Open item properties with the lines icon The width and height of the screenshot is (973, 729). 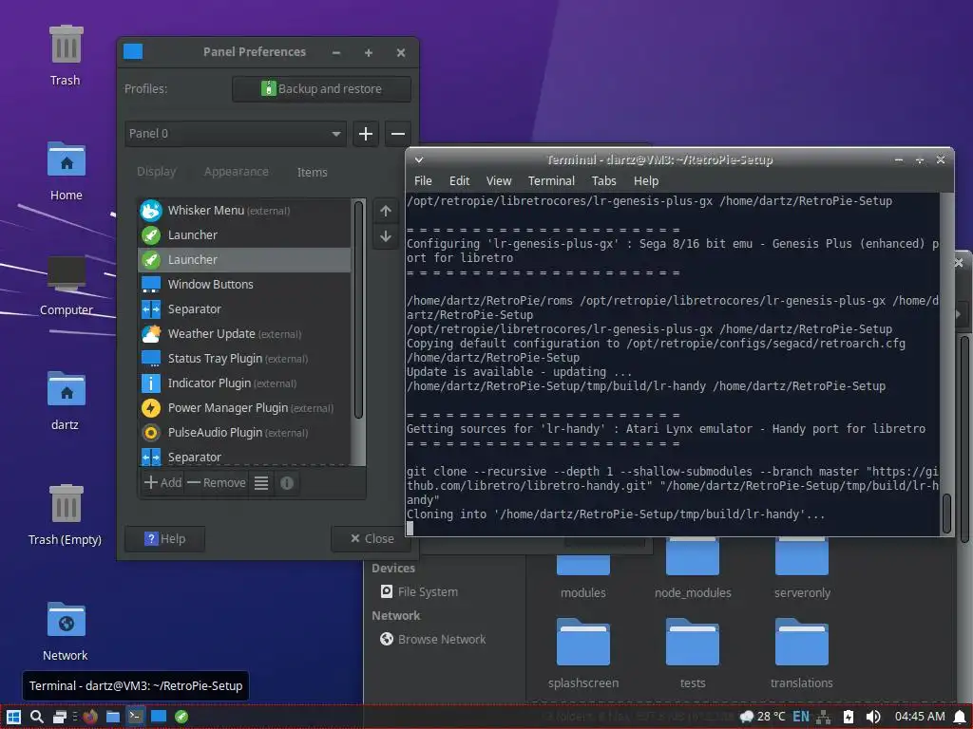tap(261, 483)
